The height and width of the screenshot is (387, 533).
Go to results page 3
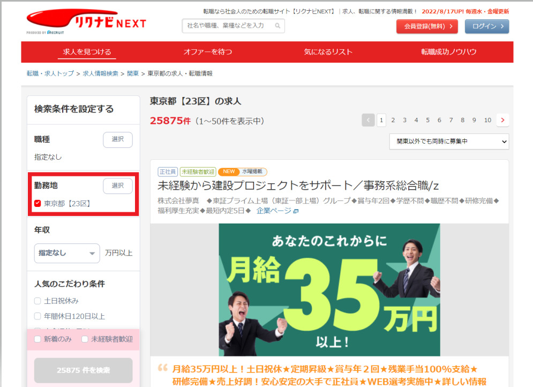404,120
